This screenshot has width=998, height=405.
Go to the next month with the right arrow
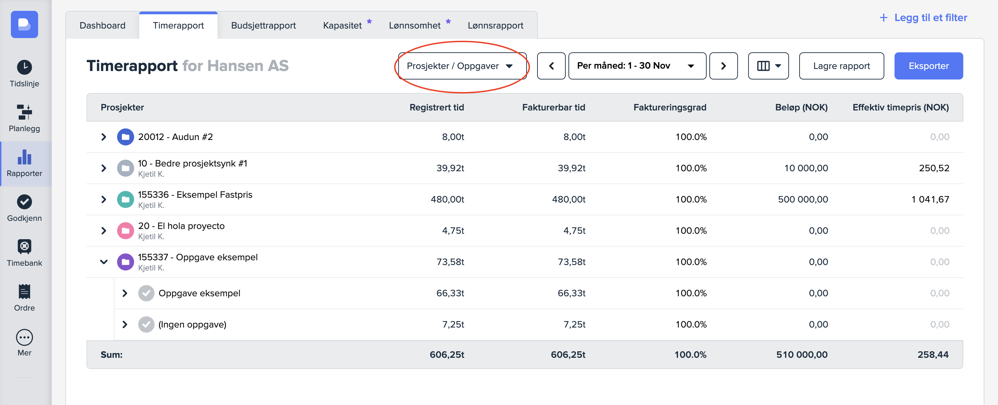point(723,66)
